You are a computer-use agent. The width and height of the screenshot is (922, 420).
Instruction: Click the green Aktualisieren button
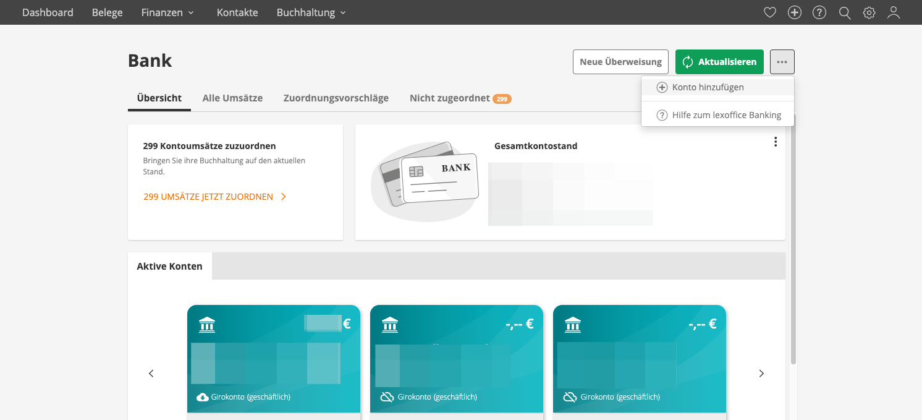coord(719,62)
